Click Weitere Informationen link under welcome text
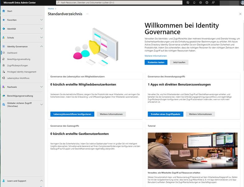 155,56
